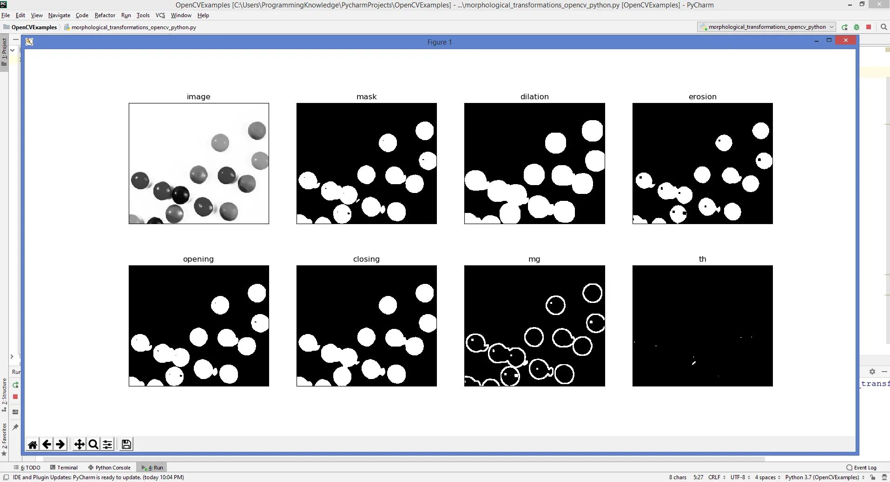Change indent setting 4 spaces
The image size is (890, 482).
pyautogui.click(x=767, y=477)
